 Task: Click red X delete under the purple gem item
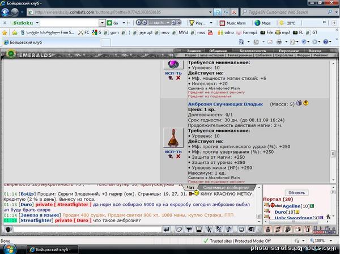[x=178, y=78]
